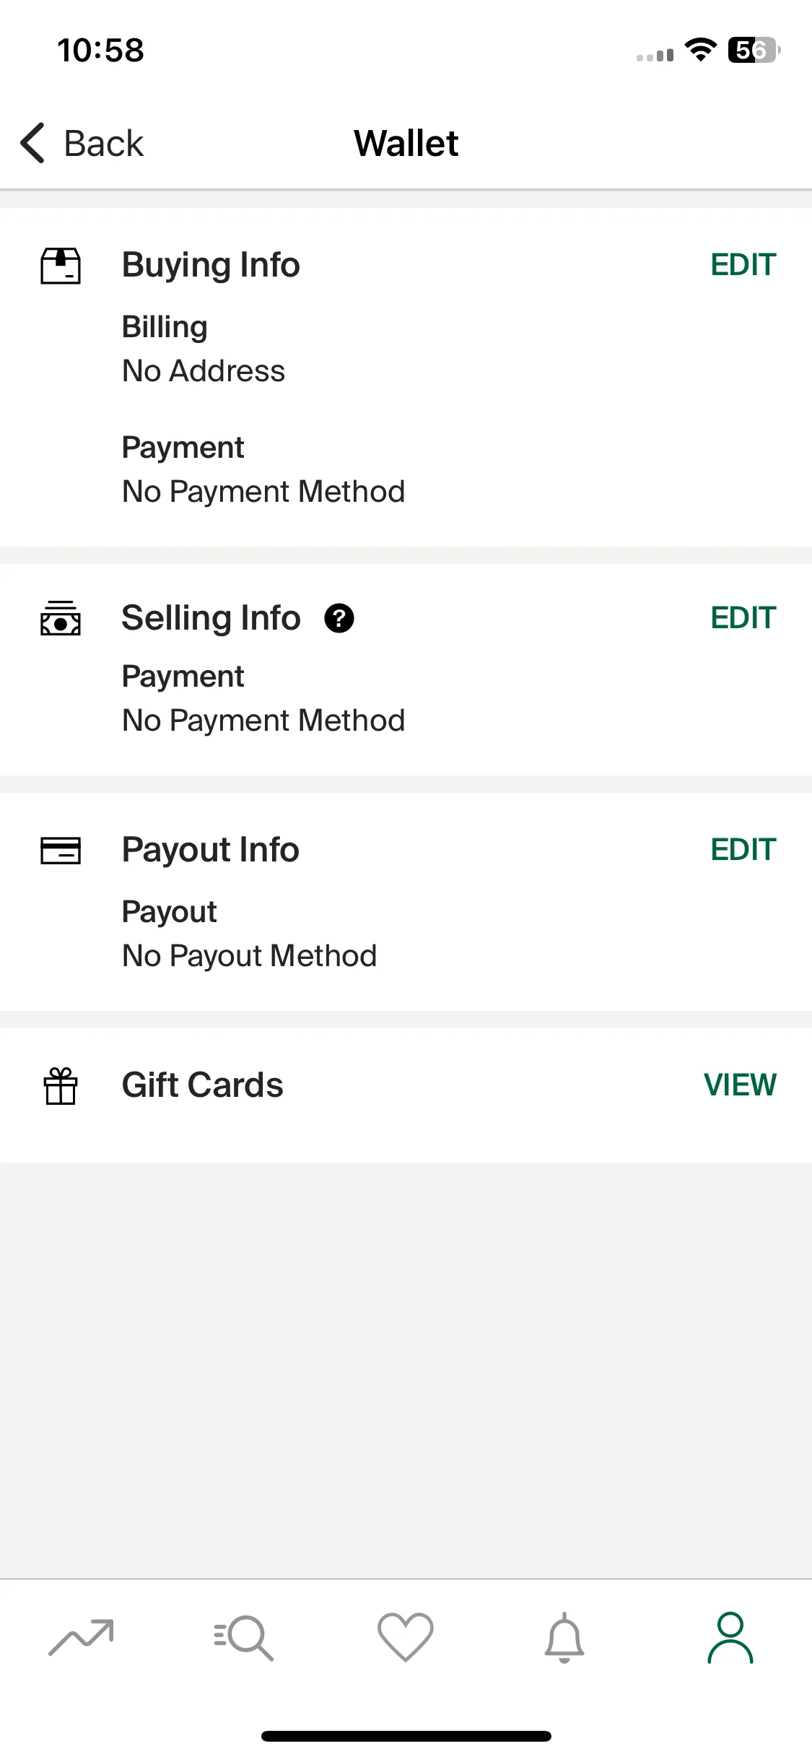Screen dimensions: 812x1759
Task: Edit the Payout Info section
Action: click(x=743, y=850)
